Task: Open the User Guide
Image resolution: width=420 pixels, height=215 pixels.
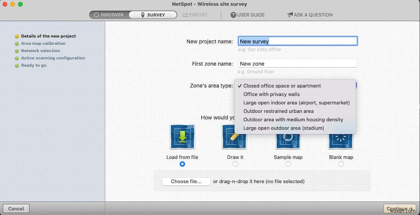Action: [247, 15]
